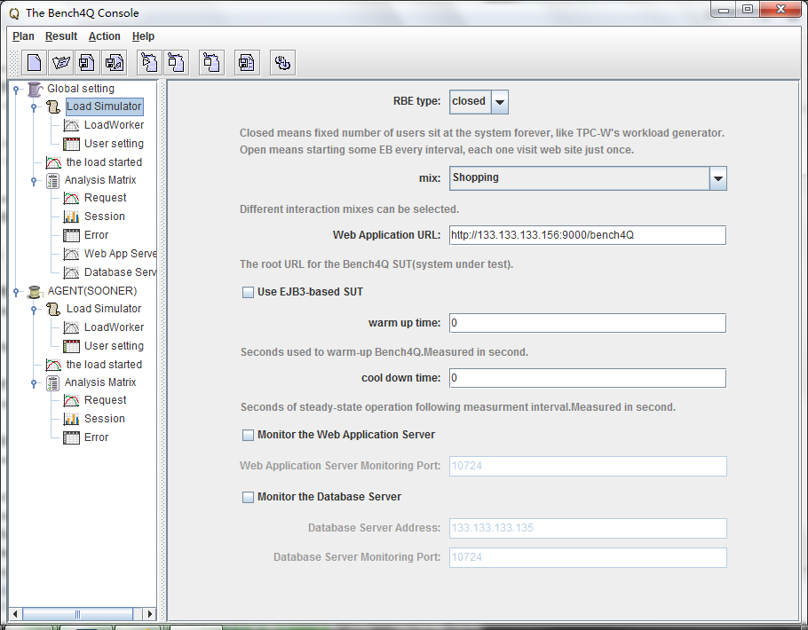Select Request under AGENT(SOONER)
The height and width of the screenshot is (630, 808).
point(105,400)
